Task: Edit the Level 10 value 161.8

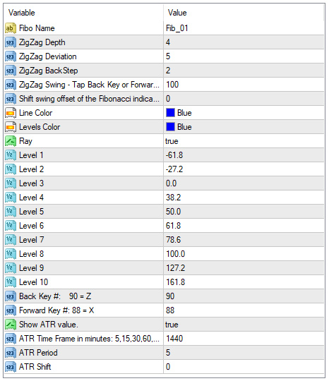Action: (175, 282)
